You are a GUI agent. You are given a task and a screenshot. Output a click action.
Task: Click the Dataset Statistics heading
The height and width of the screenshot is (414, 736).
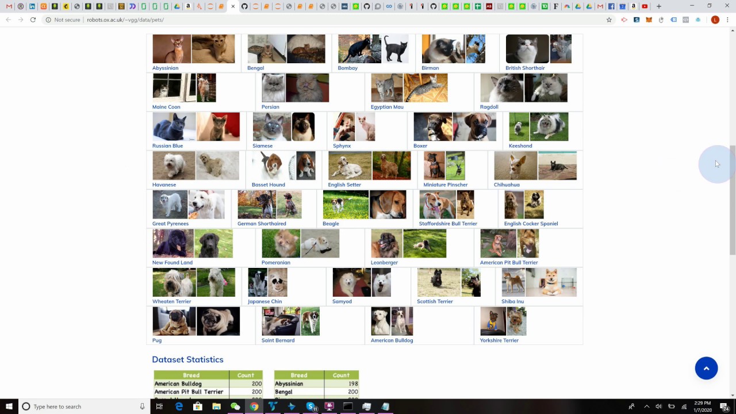187,359
